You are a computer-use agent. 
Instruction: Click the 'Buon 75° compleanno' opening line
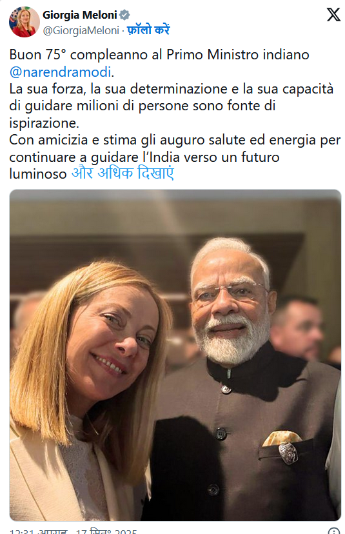[x=159, y=54]
